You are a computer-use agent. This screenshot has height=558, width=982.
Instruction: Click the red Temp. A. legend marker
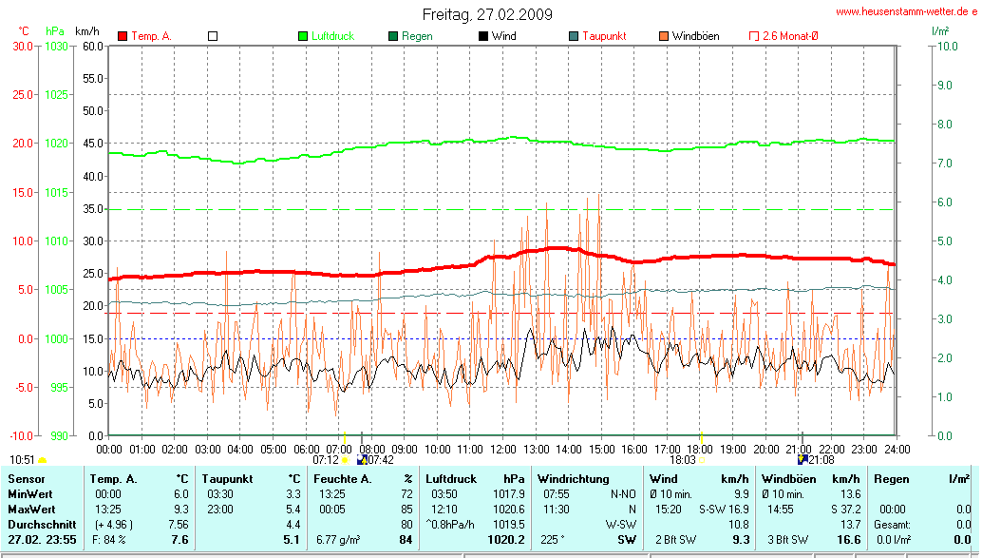(x=123, y=36)
